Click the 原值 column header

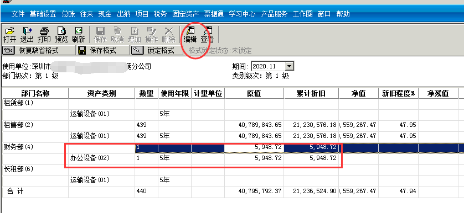pos(254,93)
